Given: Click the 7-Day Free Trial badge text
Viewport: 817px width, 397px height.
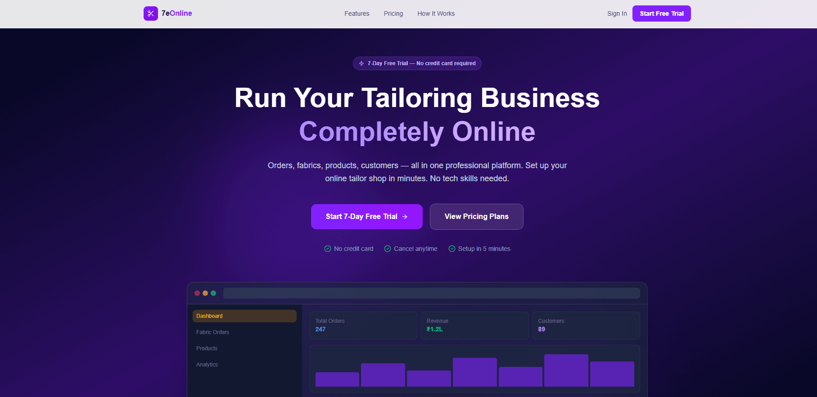Looking at the screenshot, I should coord(421,63).
